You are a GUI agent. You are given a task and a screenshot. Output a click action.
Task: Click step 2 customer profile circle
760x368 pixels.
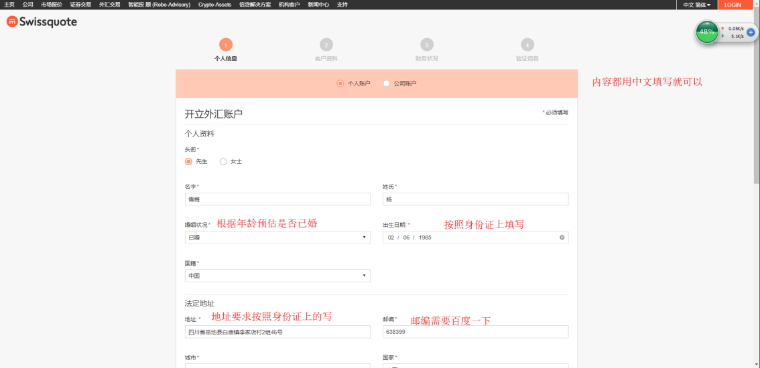point(326,45)
